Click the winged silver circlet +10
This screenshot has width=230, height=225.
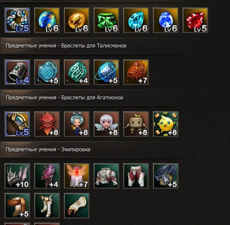pyautogui.click(x=17, y=176)
